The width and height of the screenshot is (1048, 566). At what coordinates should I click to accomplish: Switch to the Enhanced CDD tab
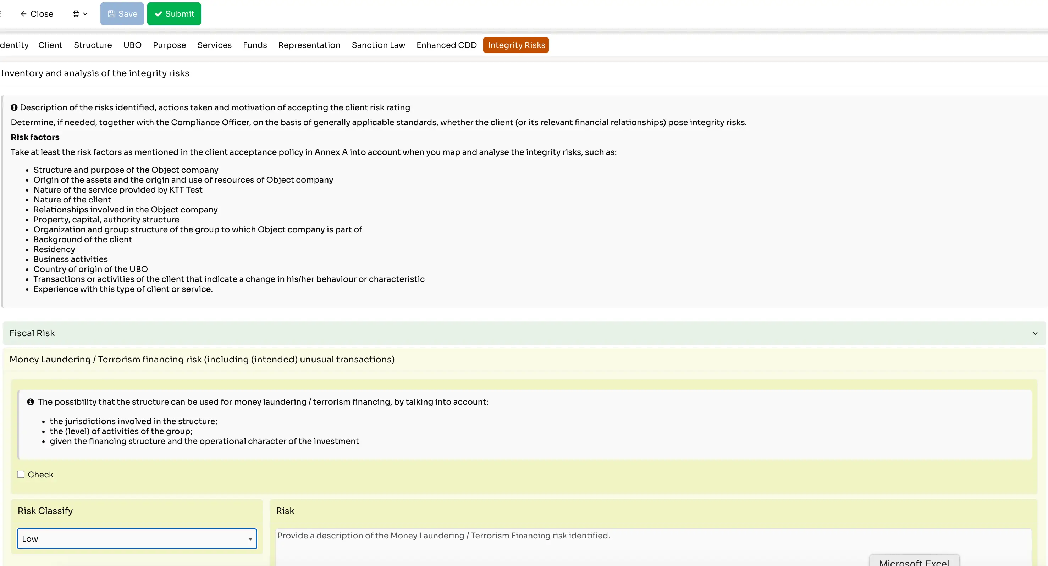click(x=446, y=45)
